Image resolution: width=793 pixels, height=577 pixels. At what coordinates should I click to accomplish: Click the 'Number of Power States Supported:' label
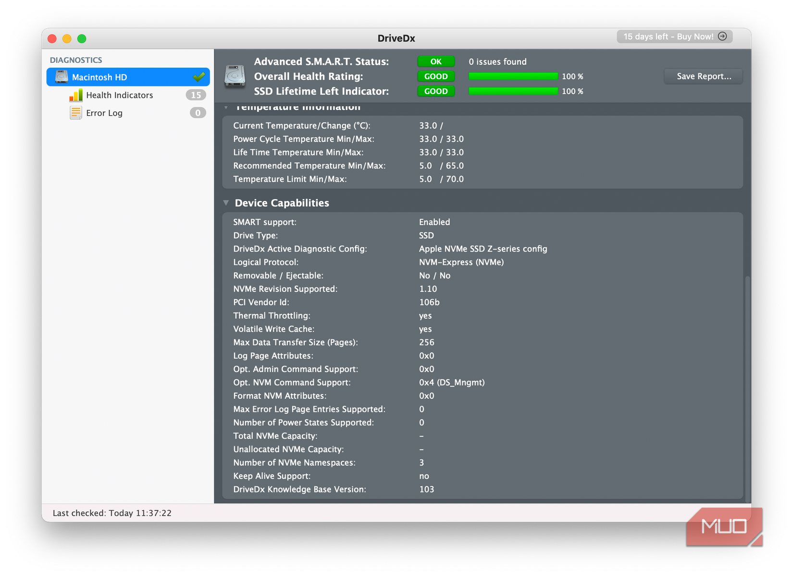tap(304, 422)
